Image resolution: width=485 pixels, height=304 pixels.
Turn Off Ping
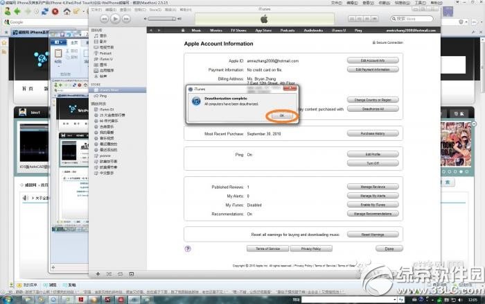pos(373,163)
